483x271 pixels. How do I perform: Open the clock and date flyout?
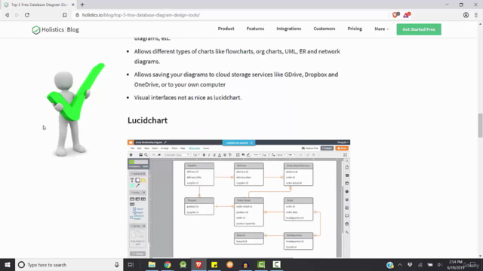point(456,264)
